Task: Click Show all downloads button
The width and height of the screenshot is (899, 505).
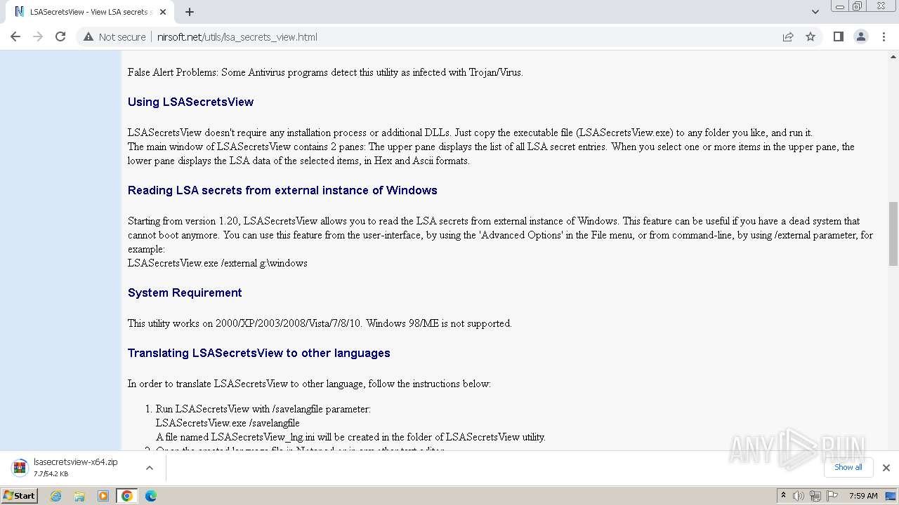Action: [x=848, y=467]
